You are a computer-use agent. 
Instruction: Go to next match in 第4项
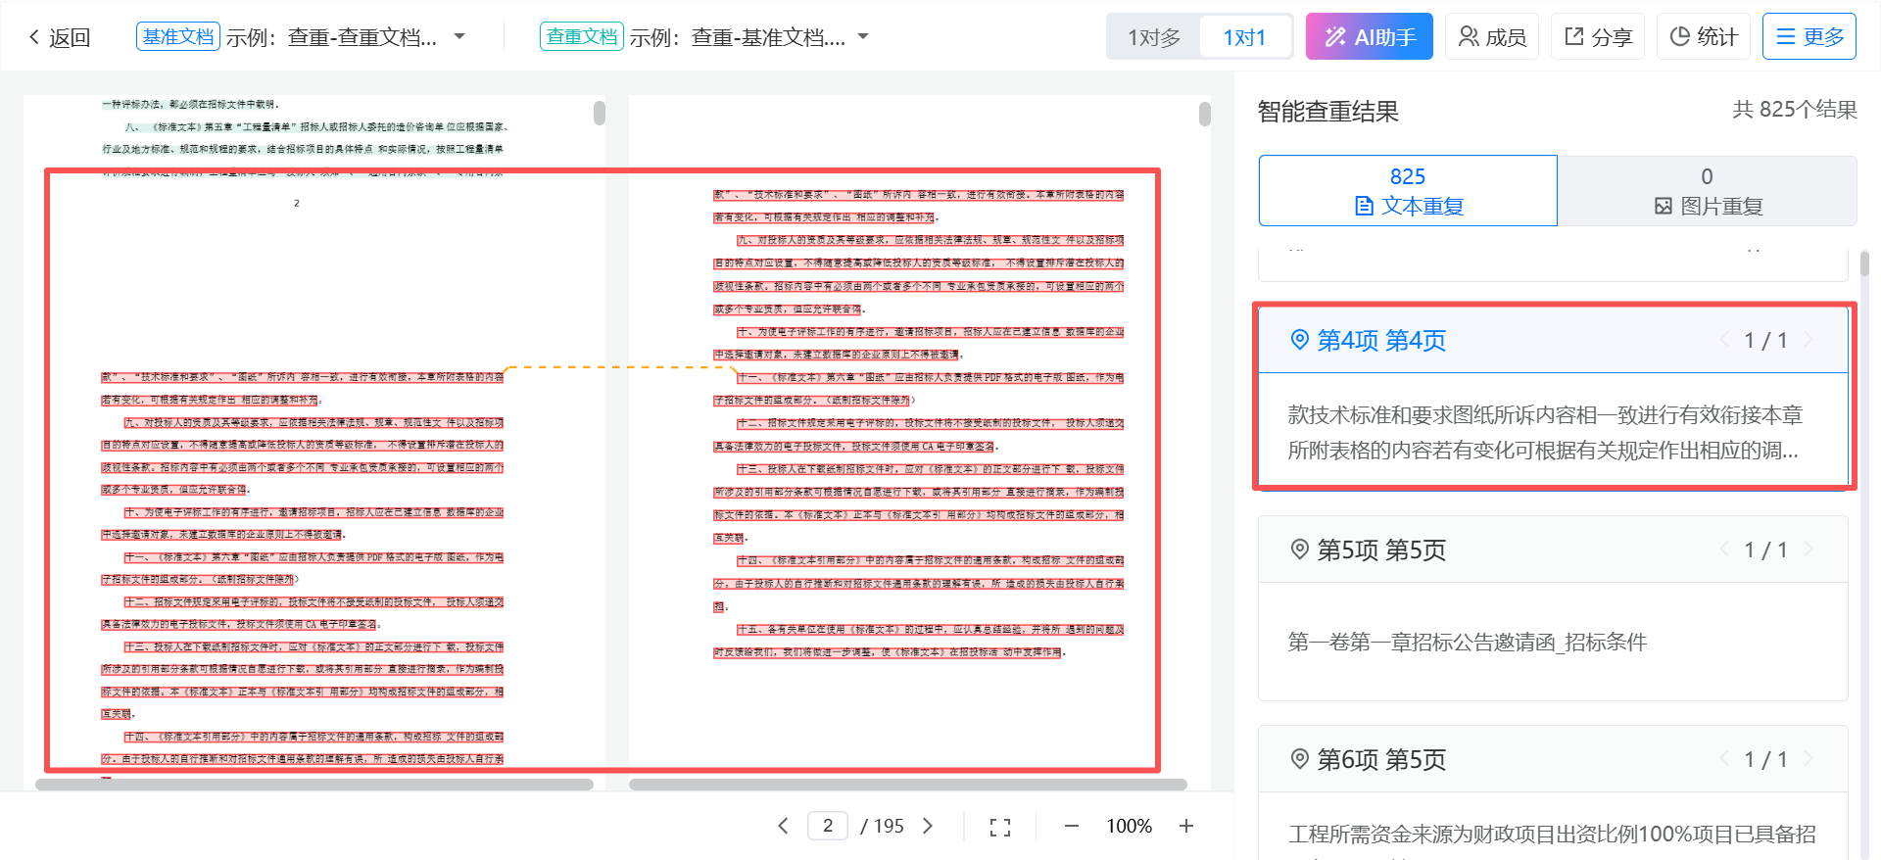pos(1809,340)
